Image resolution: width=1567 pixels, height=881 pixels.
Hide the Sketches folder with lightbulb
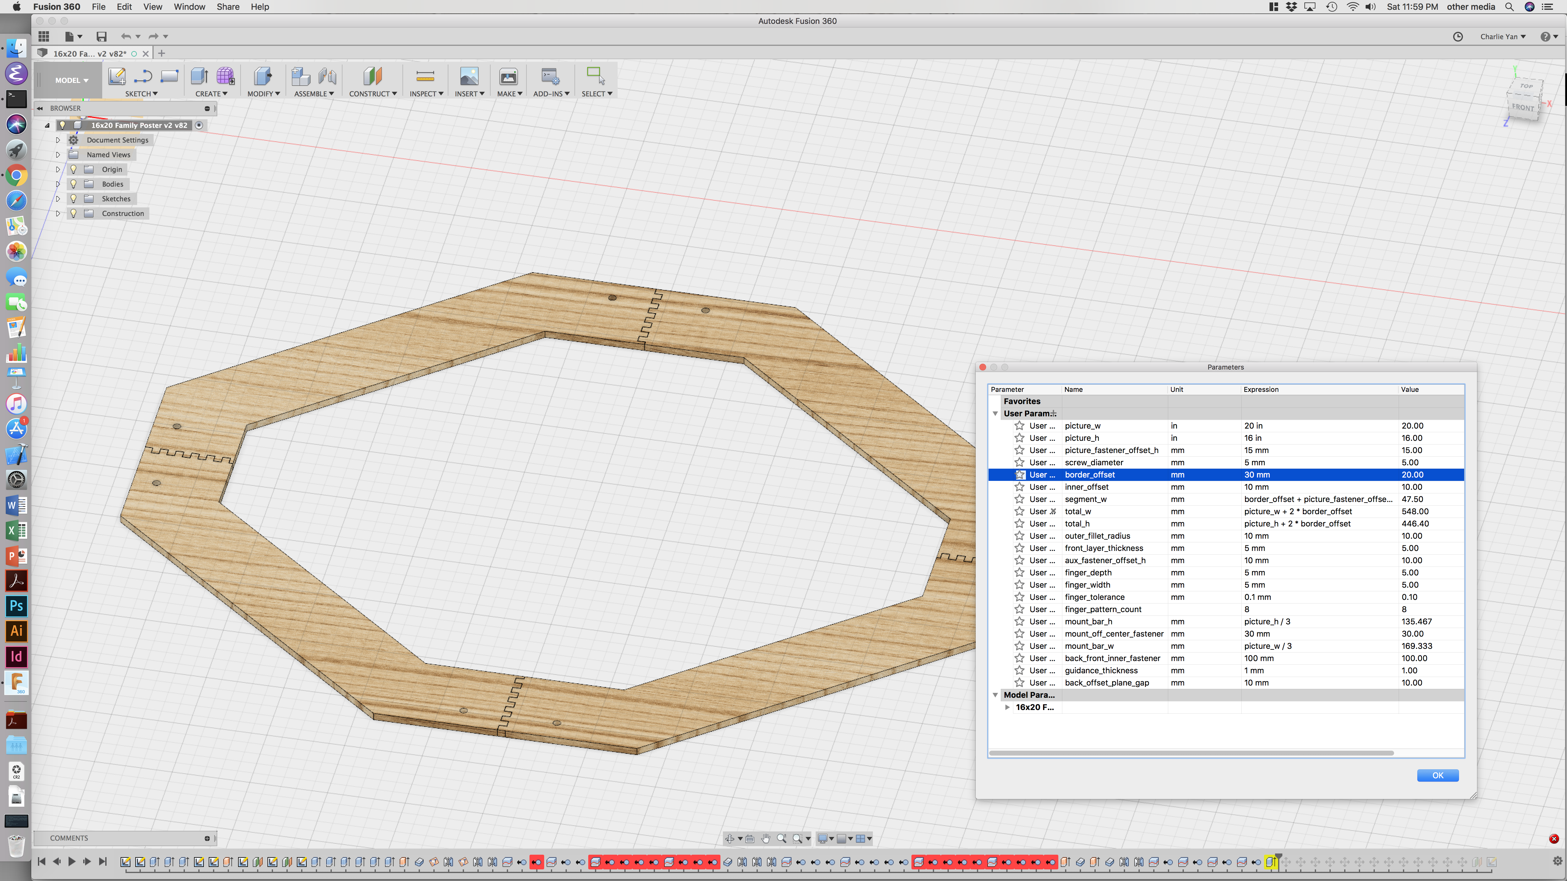point(73,199)
